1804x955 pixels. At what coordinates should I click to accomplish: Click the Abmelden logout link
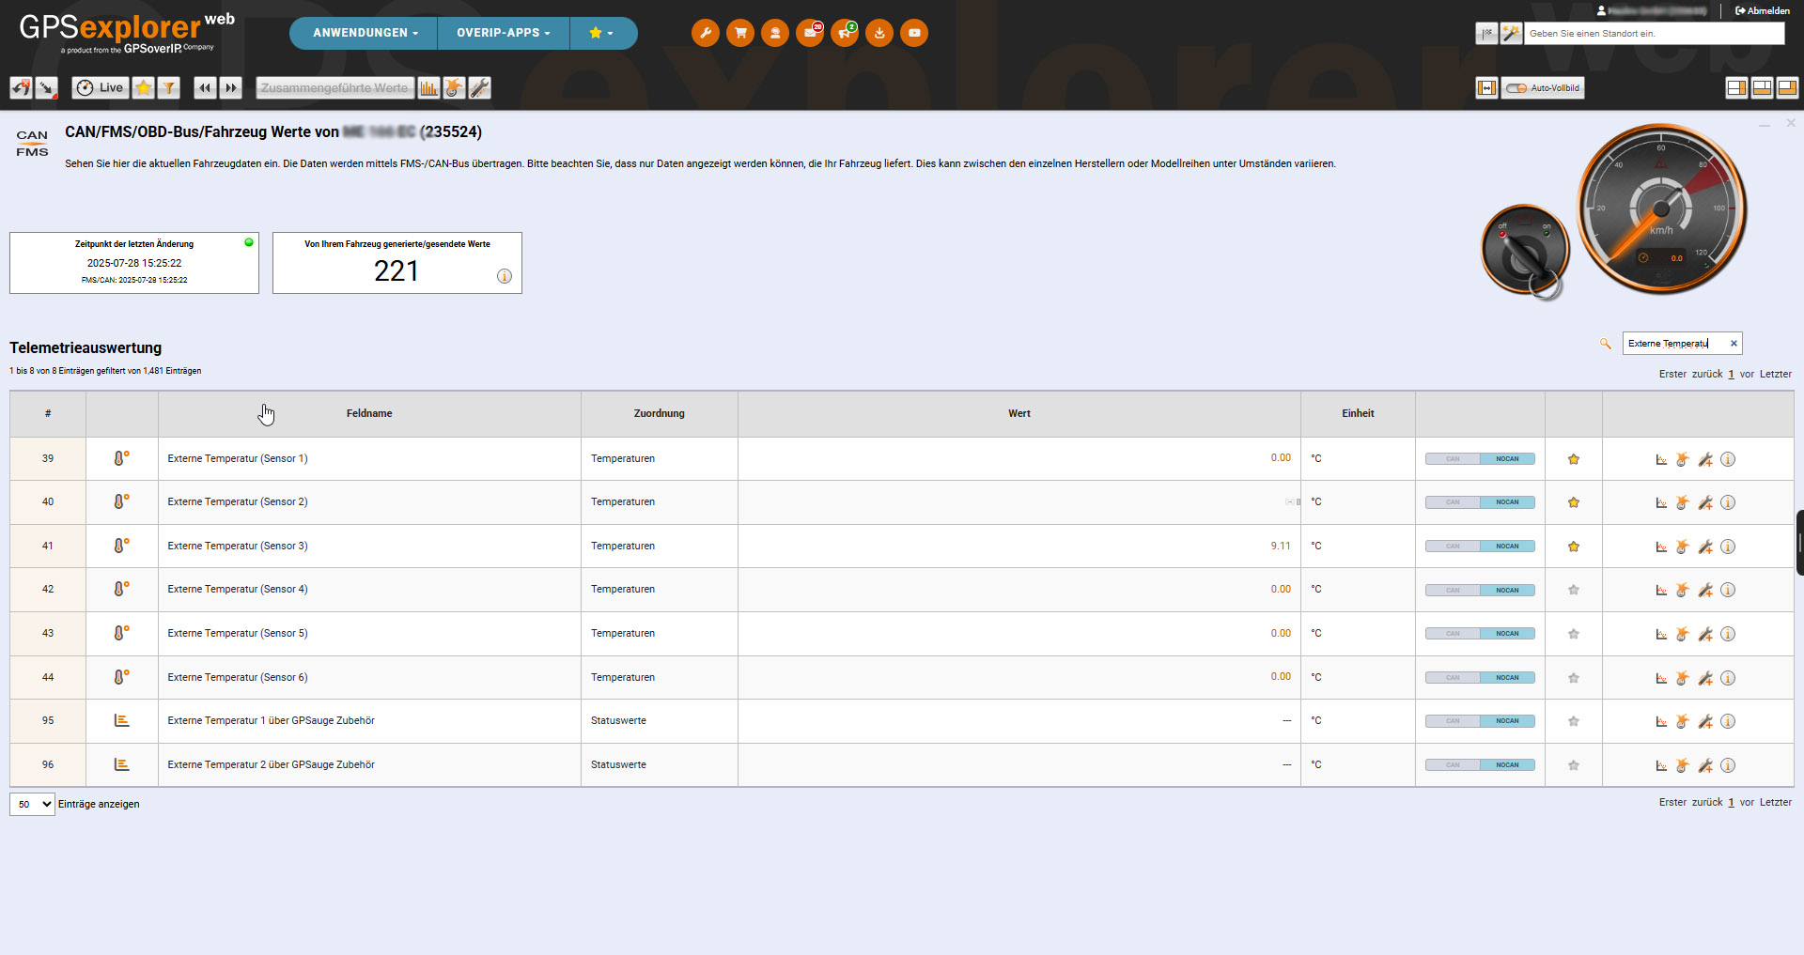pos(1762,11)
